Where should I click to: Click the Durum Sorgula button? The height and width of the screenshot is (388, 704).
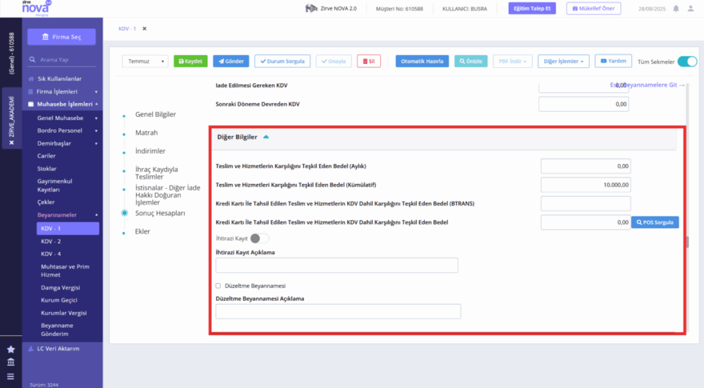[x=283, y=61]
